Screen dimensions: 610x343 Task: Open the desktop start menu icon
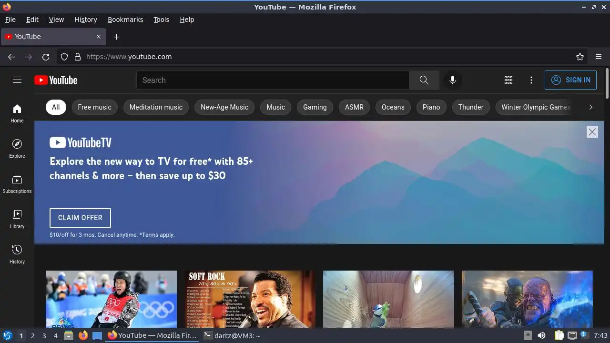click(7, 335)
